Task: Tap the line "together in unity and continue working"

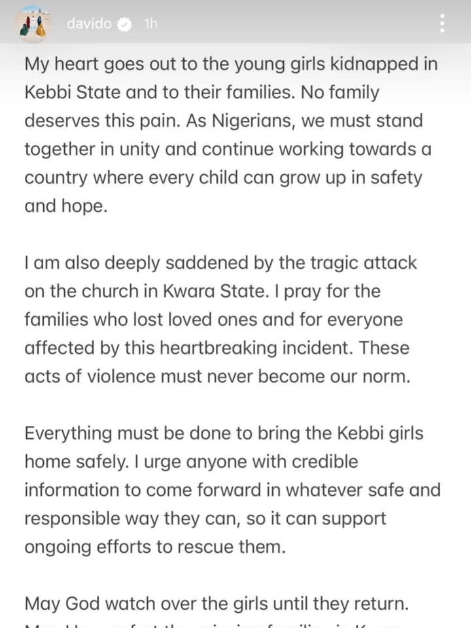Action: [x=228, y=149]
